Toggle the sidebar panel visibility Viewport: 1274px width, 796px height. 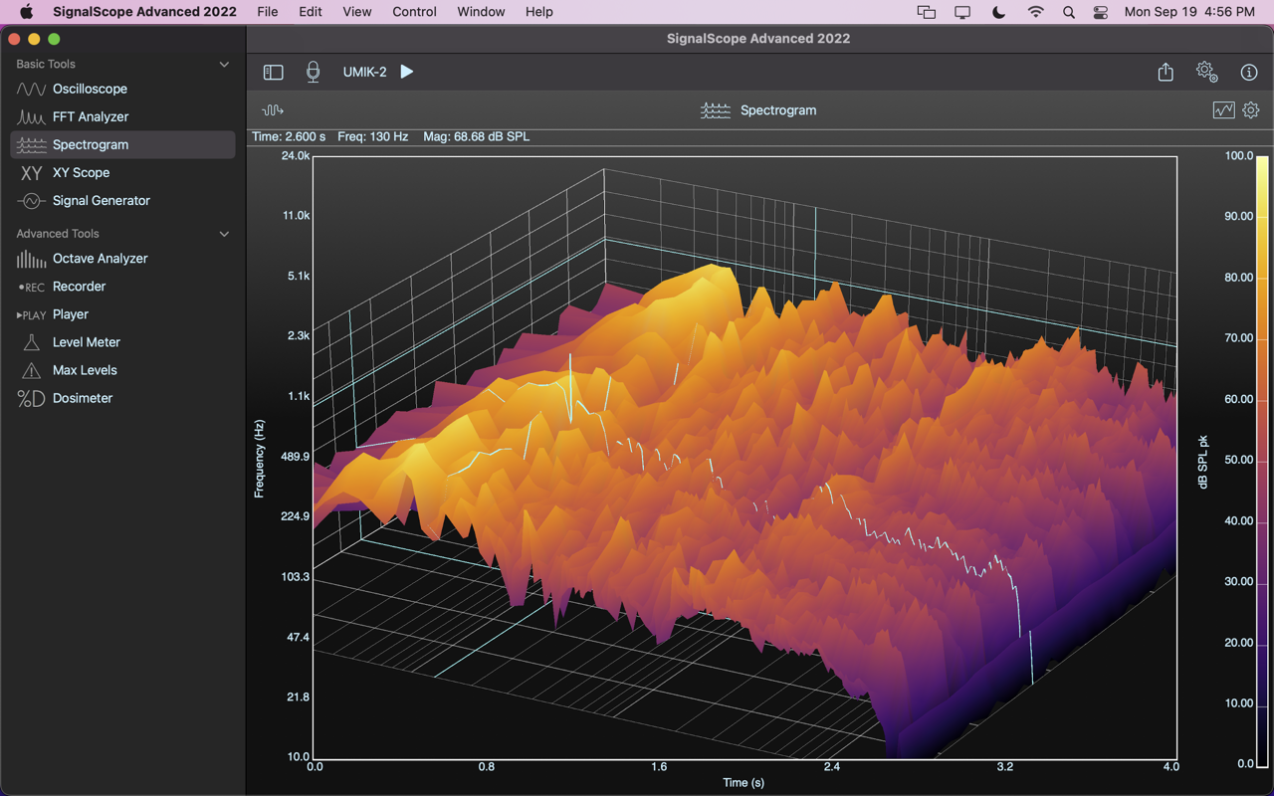273,72
